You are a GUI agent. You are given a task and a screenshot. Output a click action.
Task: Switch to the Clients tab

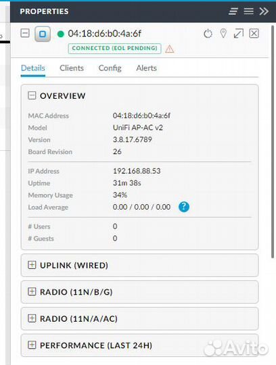pyautogui.click(x=72, y=68)
